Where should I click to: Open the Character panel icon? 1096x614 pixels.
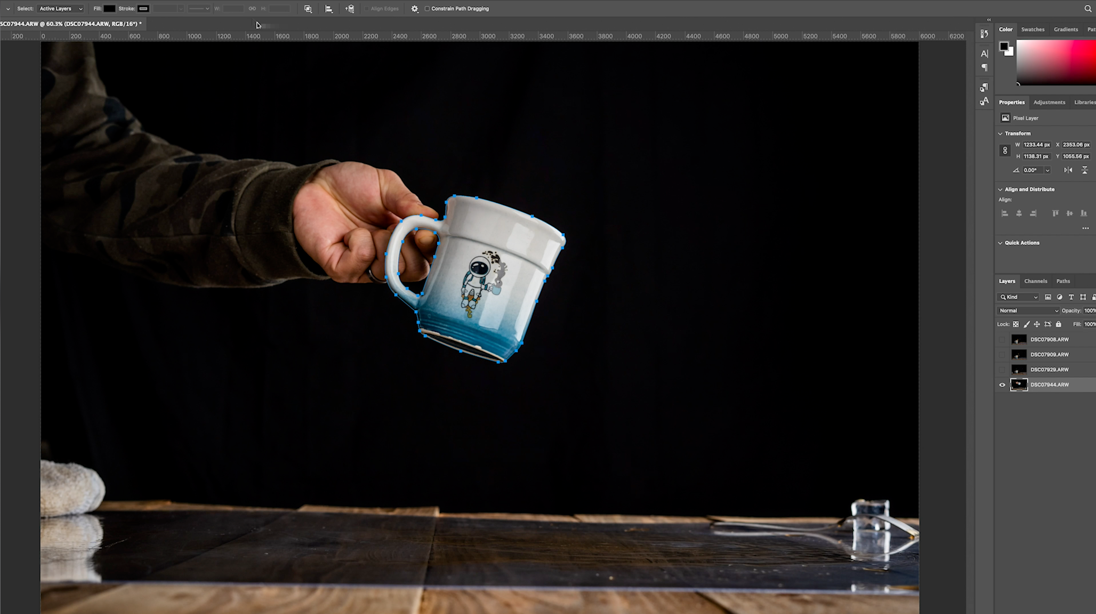pos(984,54)
